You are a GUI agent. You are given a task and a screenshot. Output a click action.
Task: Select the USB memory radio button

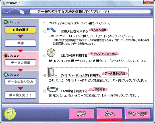pos(45,32)
